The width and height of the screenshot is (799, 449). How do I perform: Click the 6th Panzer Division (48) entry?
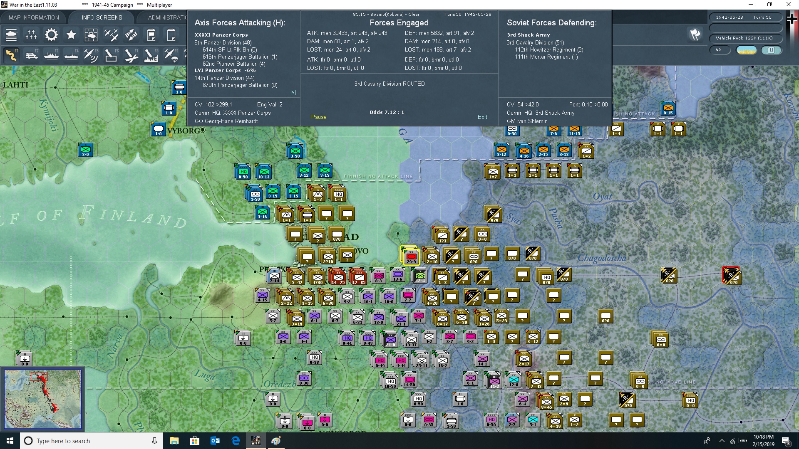pos(223,42)
